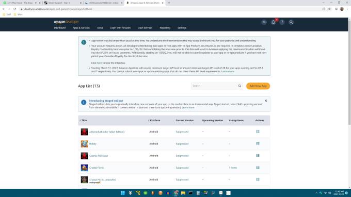Image resolution: width=351 pixels, height=197 pixels.
Task: Reload the page in the browser
Action: 15,9
